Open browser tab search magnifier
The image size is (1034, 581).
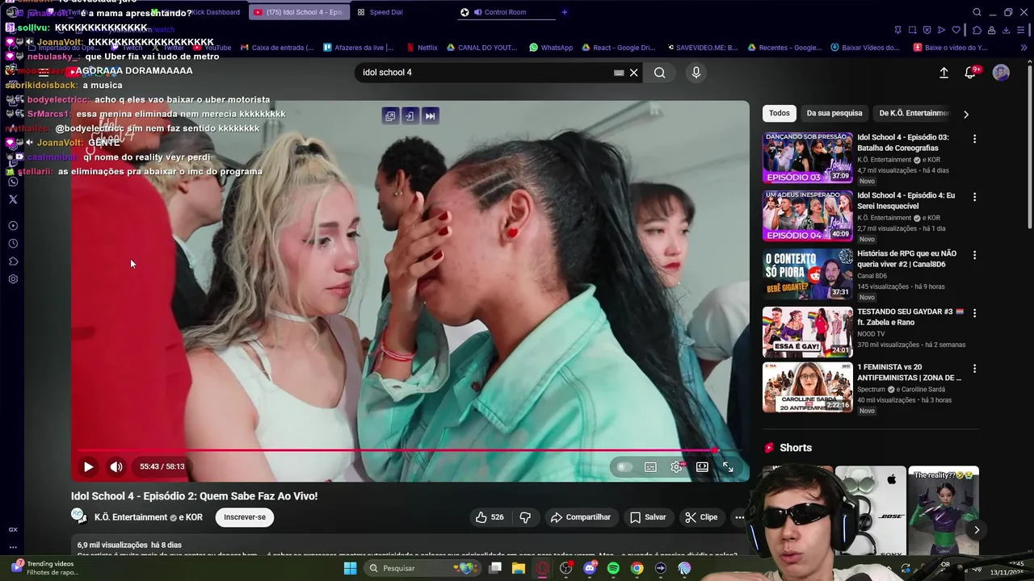click(x=977, y=12)
